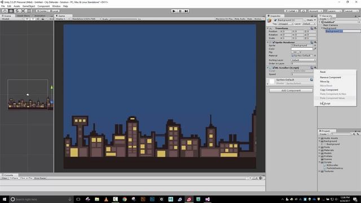Open Sprite Renderer gear settings

tap(315, 42)
